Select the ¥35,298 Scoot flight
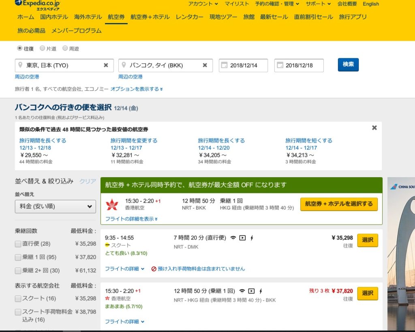Screen dimensions: 415x332 pos(367,240)
